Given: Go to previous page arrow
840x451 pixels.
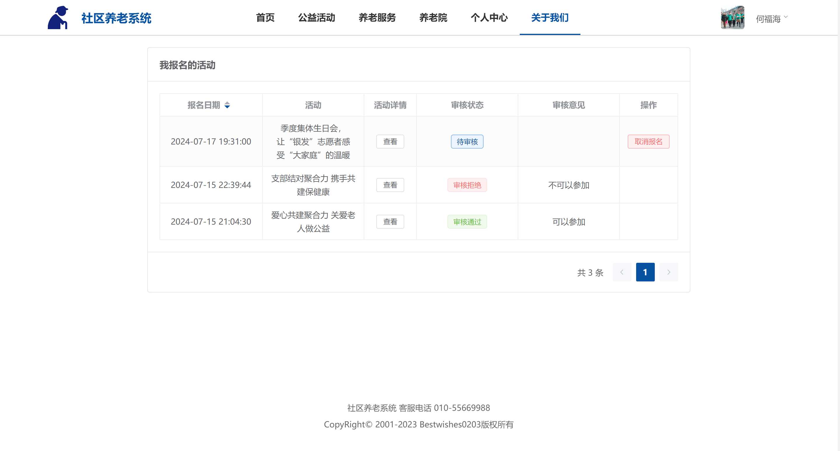Looking at the screenshot, I should click(622, 272).
